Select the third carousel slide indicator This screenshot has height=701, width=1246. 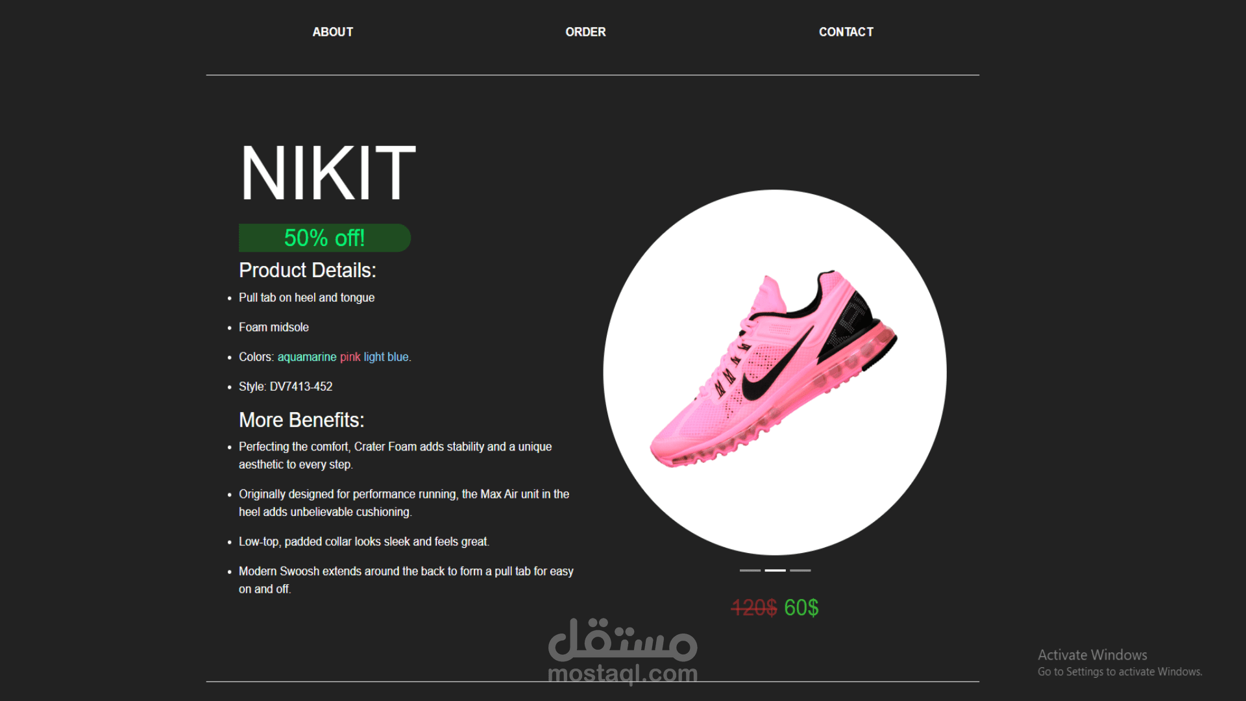[x=800, y=571]
